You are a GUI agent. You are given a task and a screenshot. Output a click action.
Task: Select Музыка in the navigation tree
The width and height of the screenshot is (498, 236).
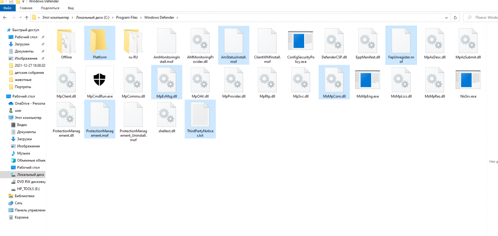click(x=23, y=153)
